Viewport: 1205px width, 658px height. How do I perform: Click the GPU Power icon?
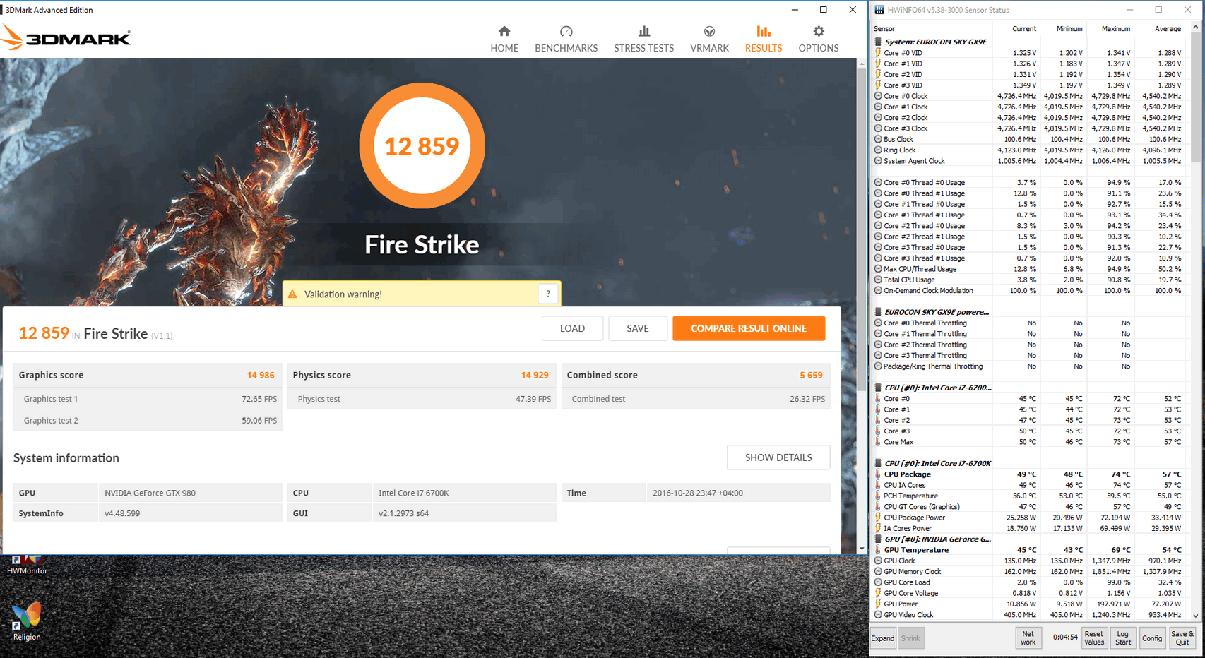878,604
